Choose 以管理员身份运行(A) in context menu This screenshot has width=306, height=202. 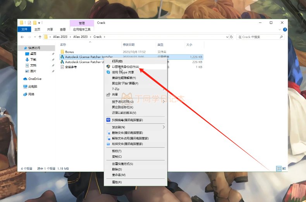click(x=136, y=67)
